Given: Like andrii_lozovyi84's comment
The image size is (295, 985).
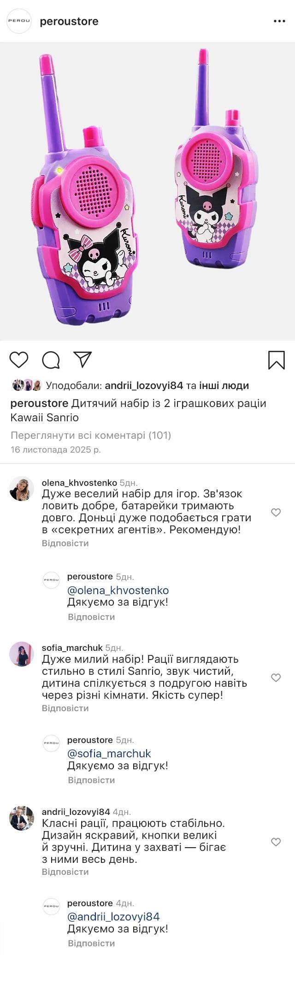Looking at the screenshot, I should [276, 842].
